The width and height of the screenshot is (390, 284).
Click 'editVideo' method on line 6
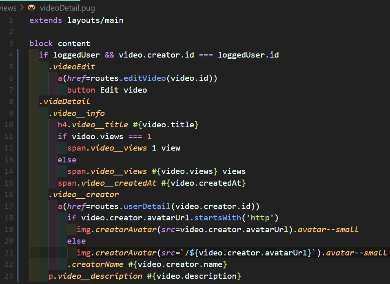tap(144, 78)
